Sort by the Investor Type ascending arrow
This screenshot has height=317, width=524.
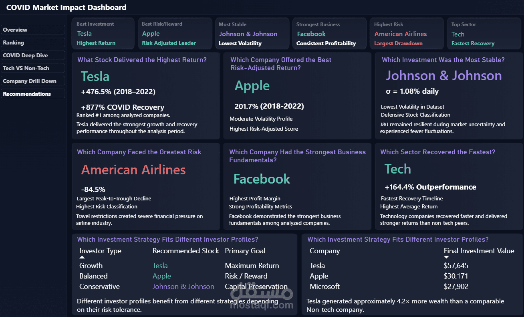click(x=82, y=257)
